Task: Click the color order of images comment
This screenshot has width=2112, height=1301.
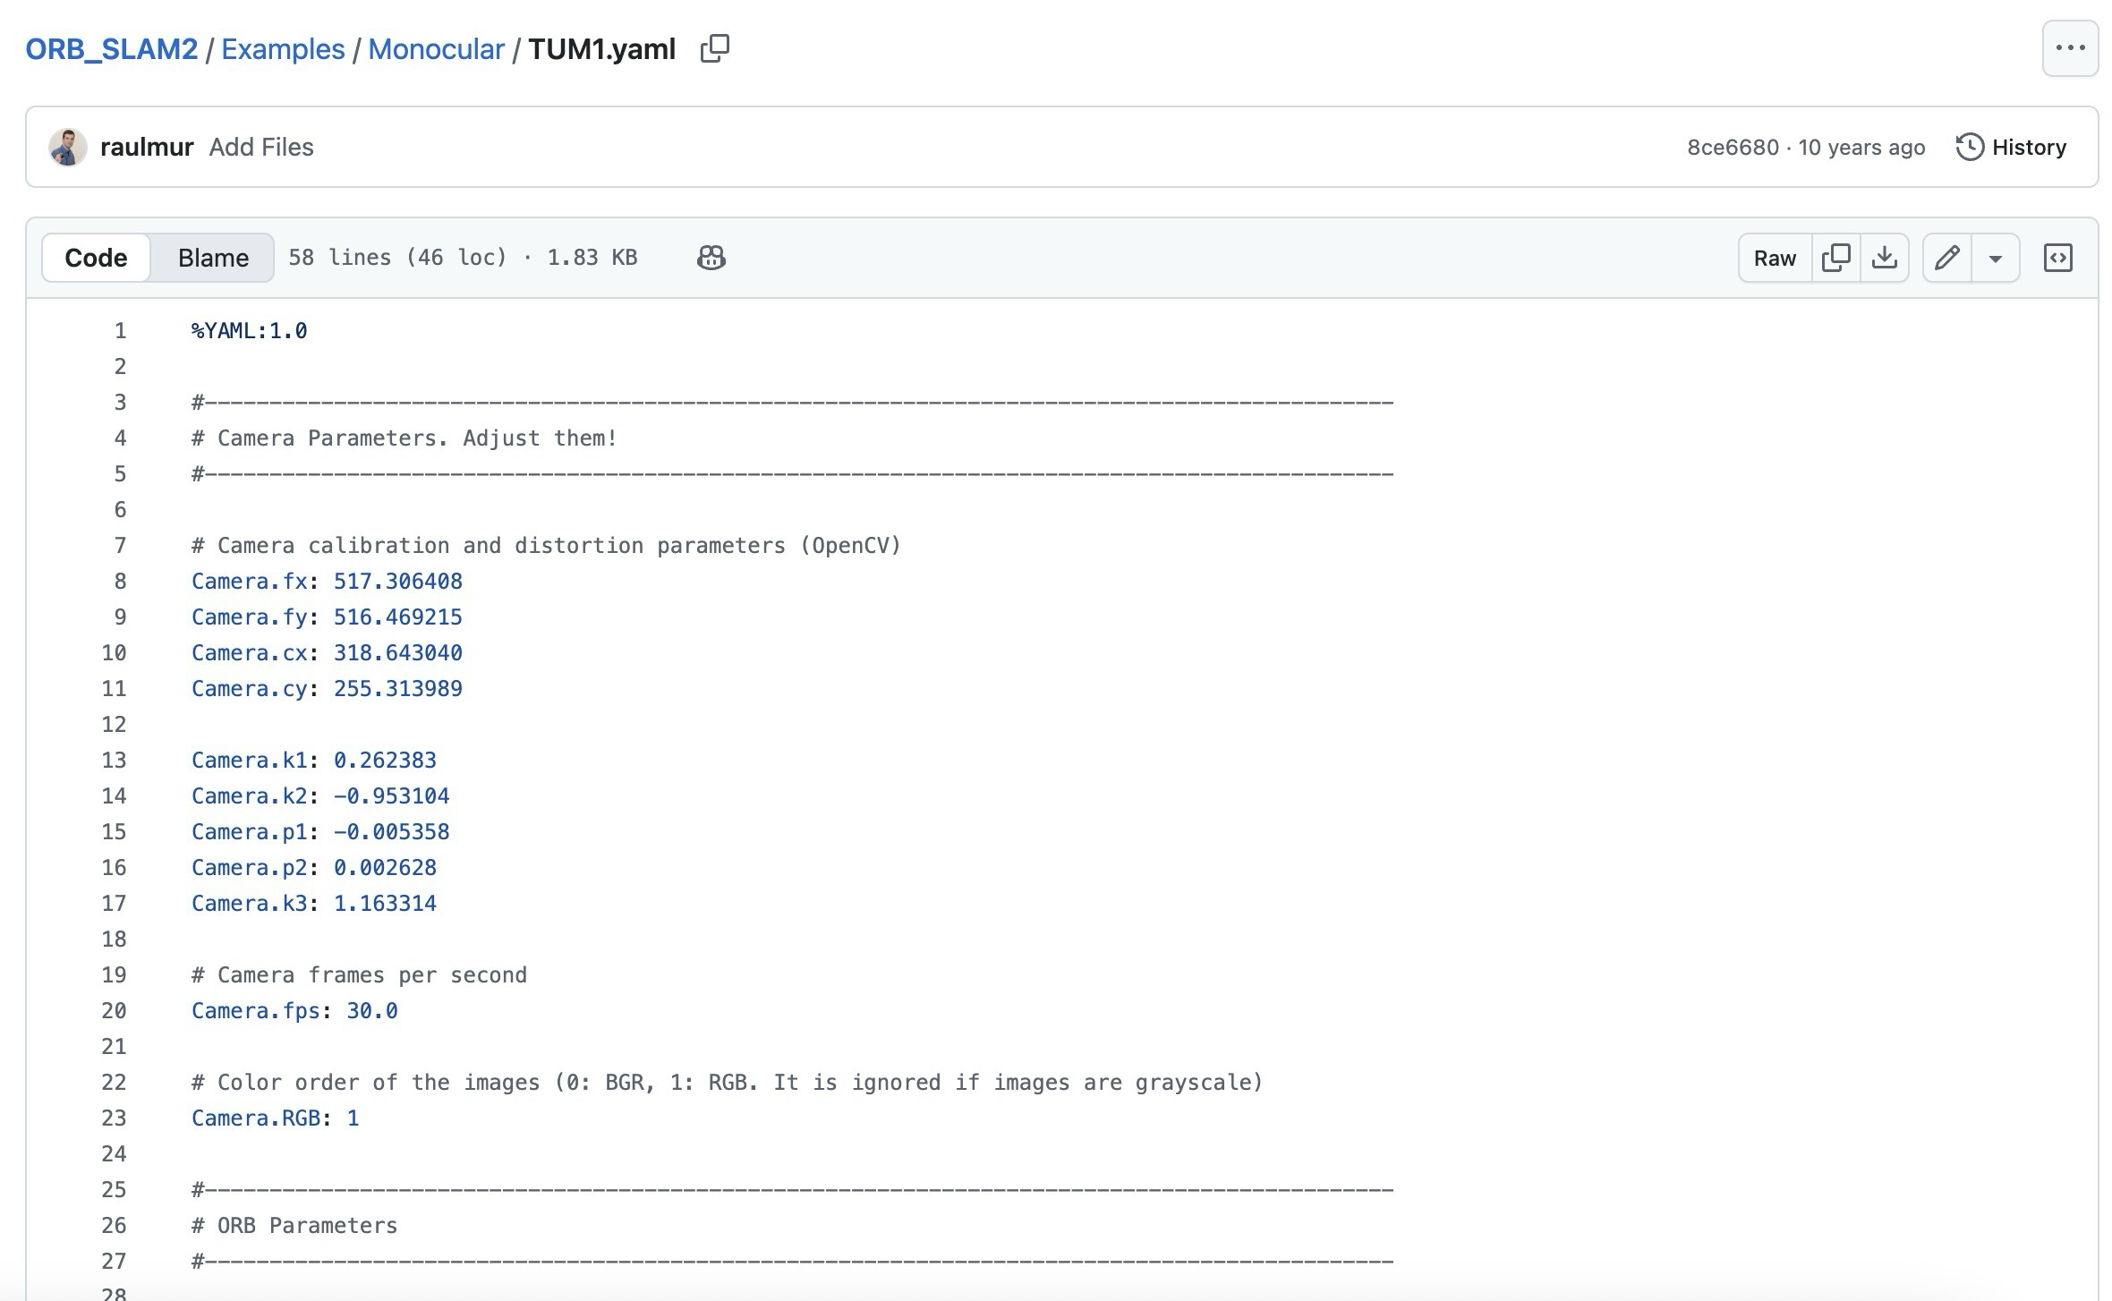Action: (x=727, y=1083)
